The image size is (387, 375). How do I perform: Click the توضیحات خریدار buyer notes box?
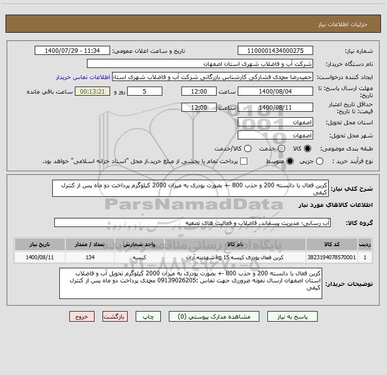tap(190, 283)
